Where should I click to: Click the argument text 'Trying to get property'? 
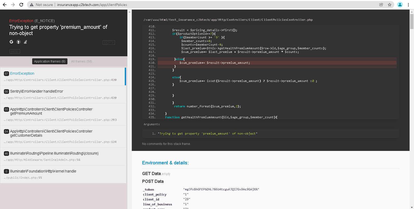tap(208, 134)
